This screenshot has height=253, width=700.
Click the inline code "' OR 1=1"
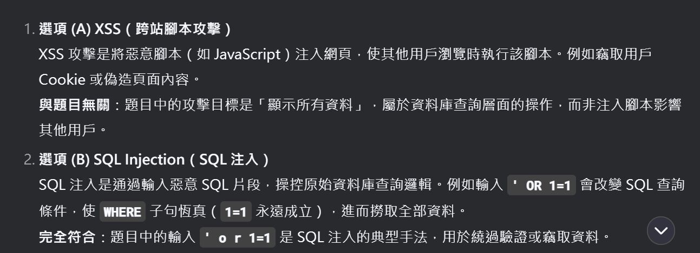tap(541, 186)
